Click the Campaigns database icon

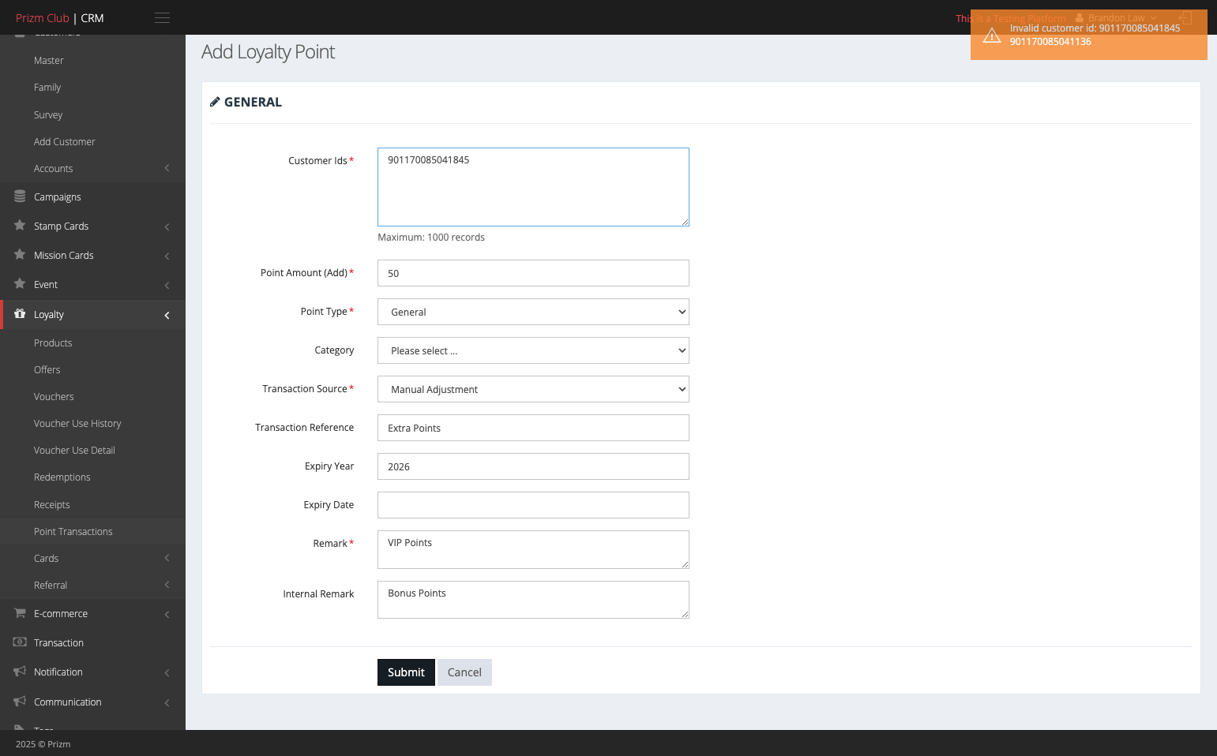coord(20,196)
